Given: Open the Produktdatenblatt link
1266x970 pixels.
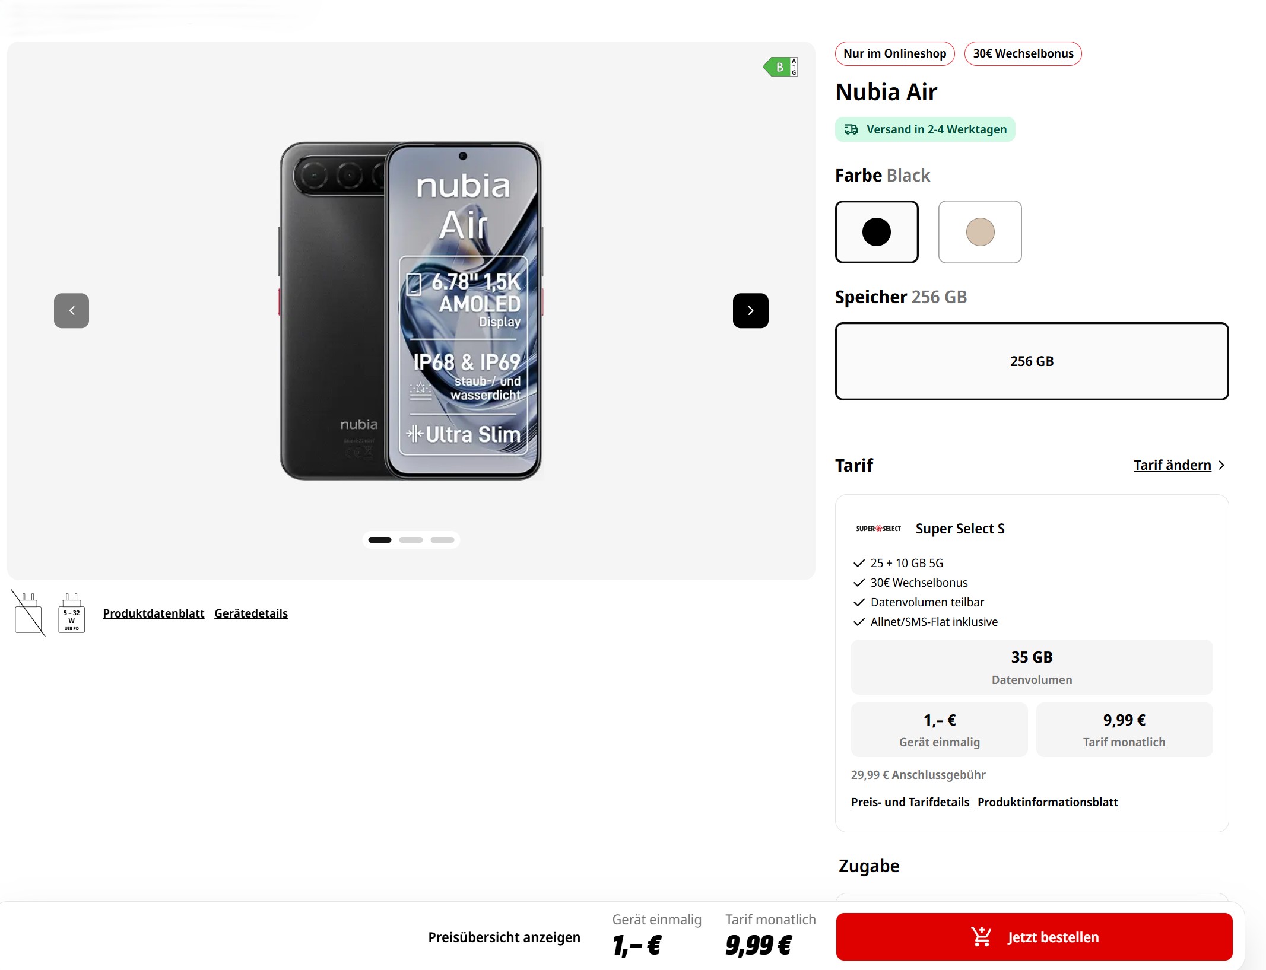Looking at the screenshot, I should 153,613.
